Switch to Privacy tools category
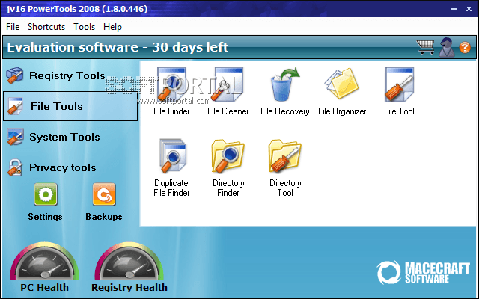 click(x=52, y=167)
